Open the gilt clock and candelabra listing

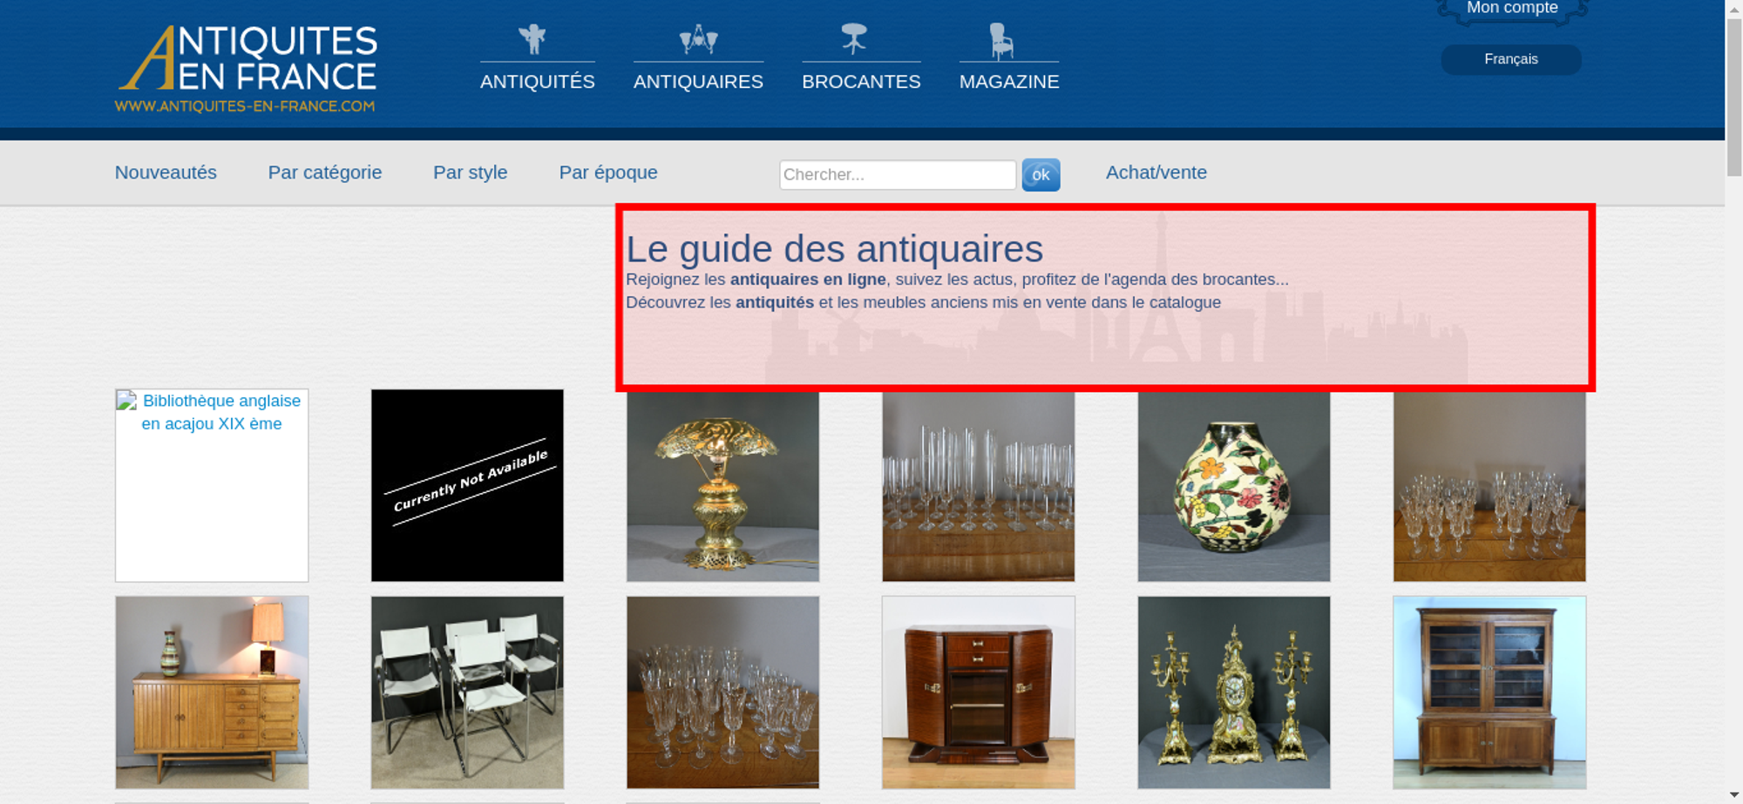pyautogui.click(x=1234, y=693)
